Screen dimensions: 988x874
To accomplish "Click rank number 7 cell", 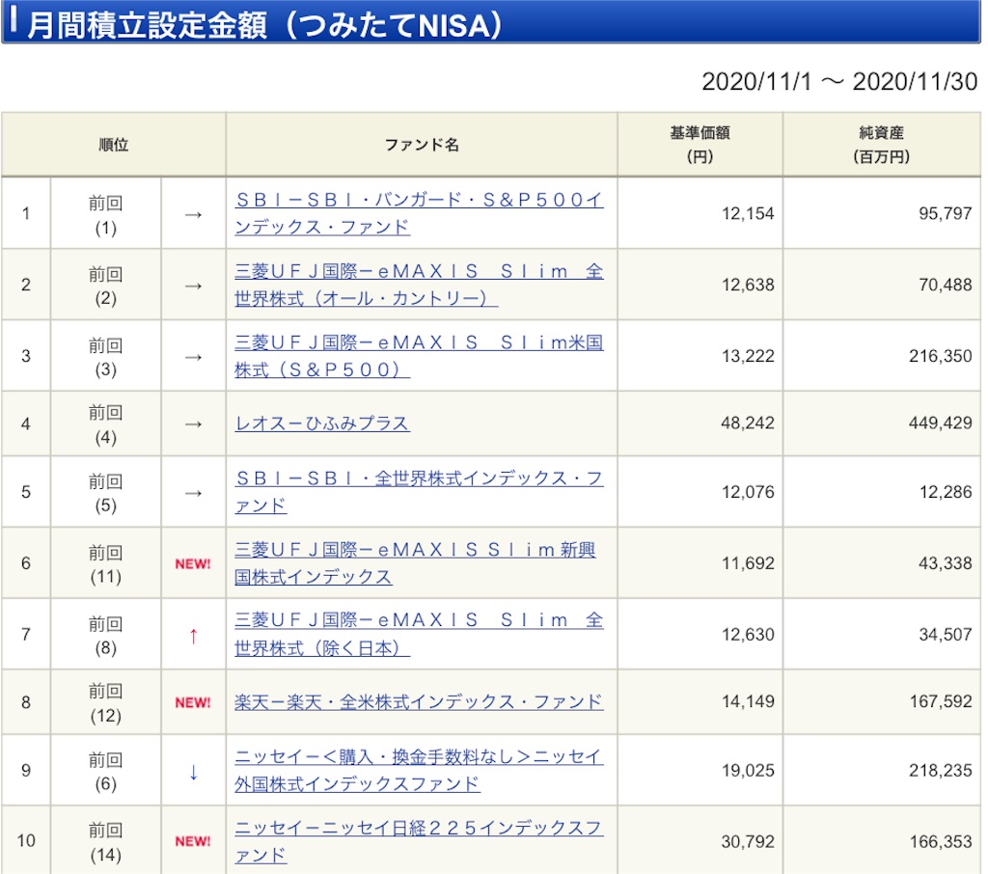I will tap(26, 635).
